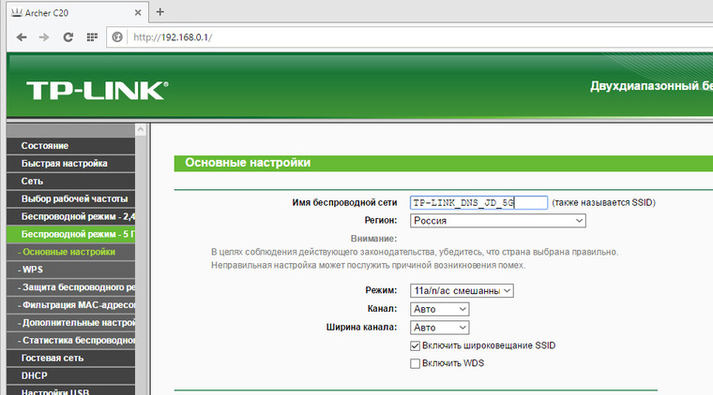713x395 pixels.
Task: Open the Состояние menu item
Action: pyautogui.click(x=71, y=146)
